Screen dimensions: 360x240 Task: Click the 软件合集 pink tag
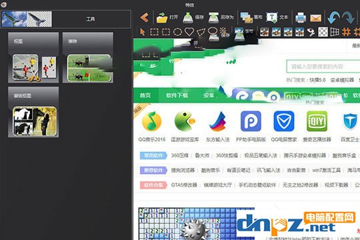coord(153,185)
